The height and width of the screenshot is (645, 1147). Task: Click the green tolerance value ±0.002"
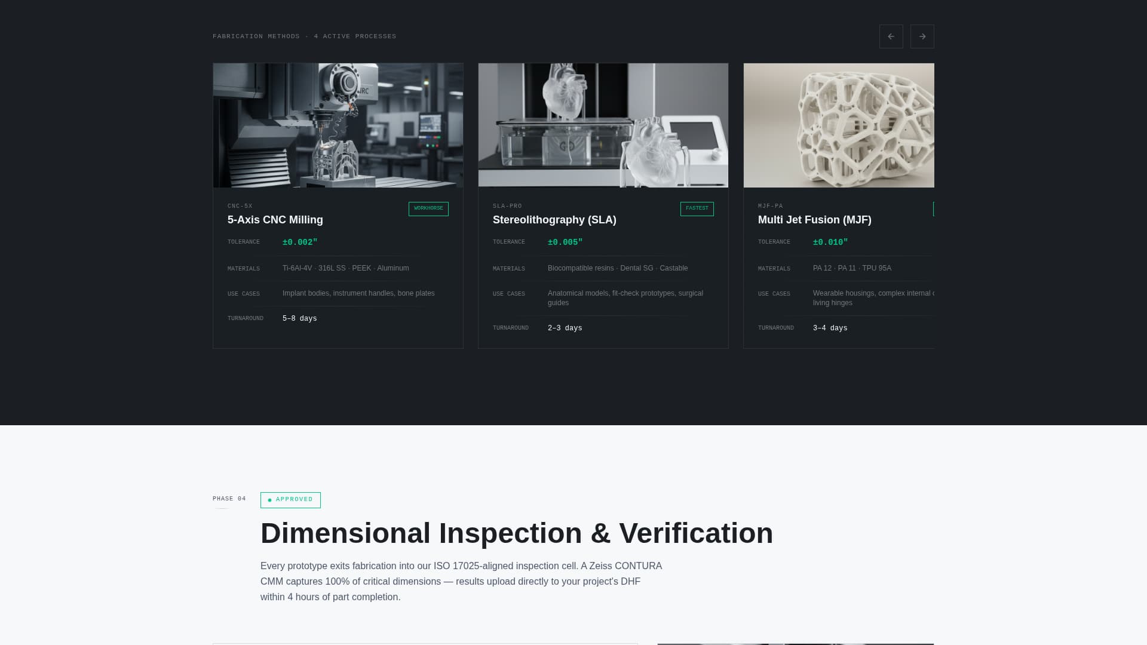point(299,242)
